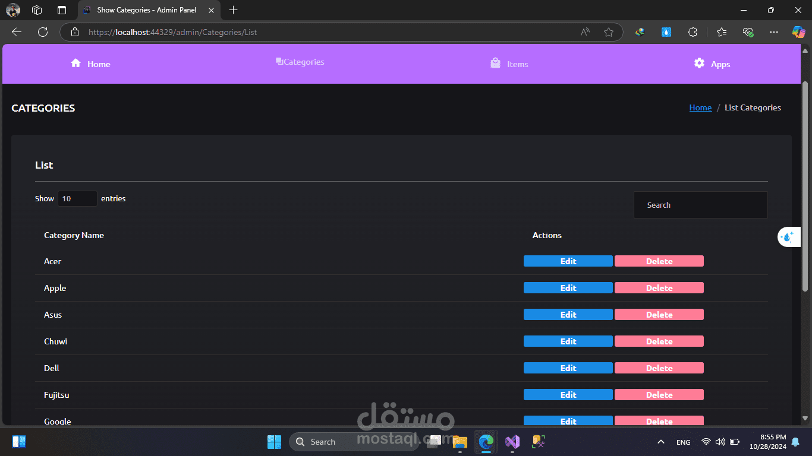812x456 pixels.
Task: Refresh the page
Action: click(43, 32)
